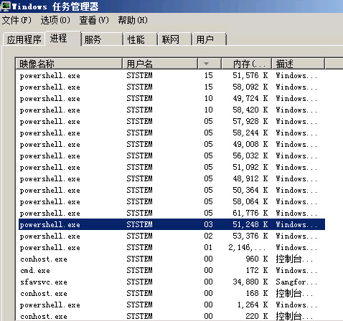The height and width of the screenshot is (321, 343).
Task: Sort by 描述 column header
Action: click(x=299, y=64)
